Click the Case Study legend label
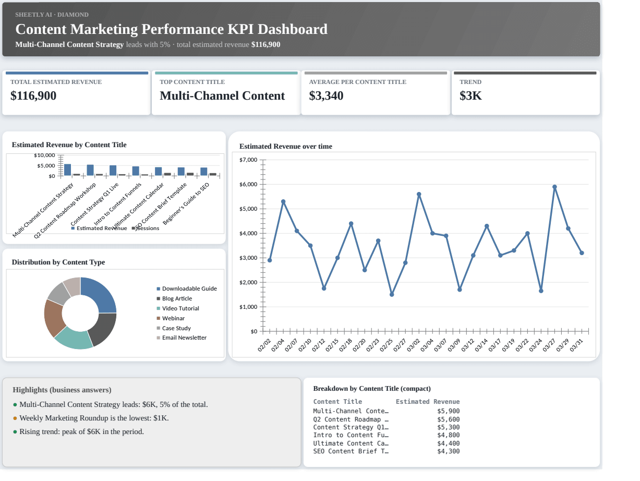The image size is (640, 481). coord(176,329)
